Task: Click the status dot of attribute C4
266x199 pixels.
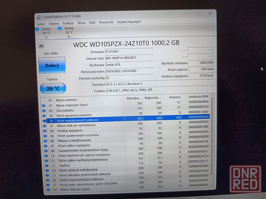Action: (x=47, y=170)
